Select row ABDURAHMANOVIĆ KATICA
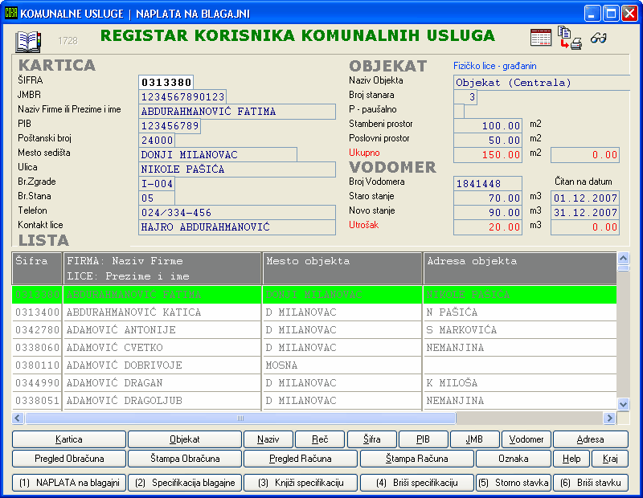The image size is (643, 498). coord(314,312)
